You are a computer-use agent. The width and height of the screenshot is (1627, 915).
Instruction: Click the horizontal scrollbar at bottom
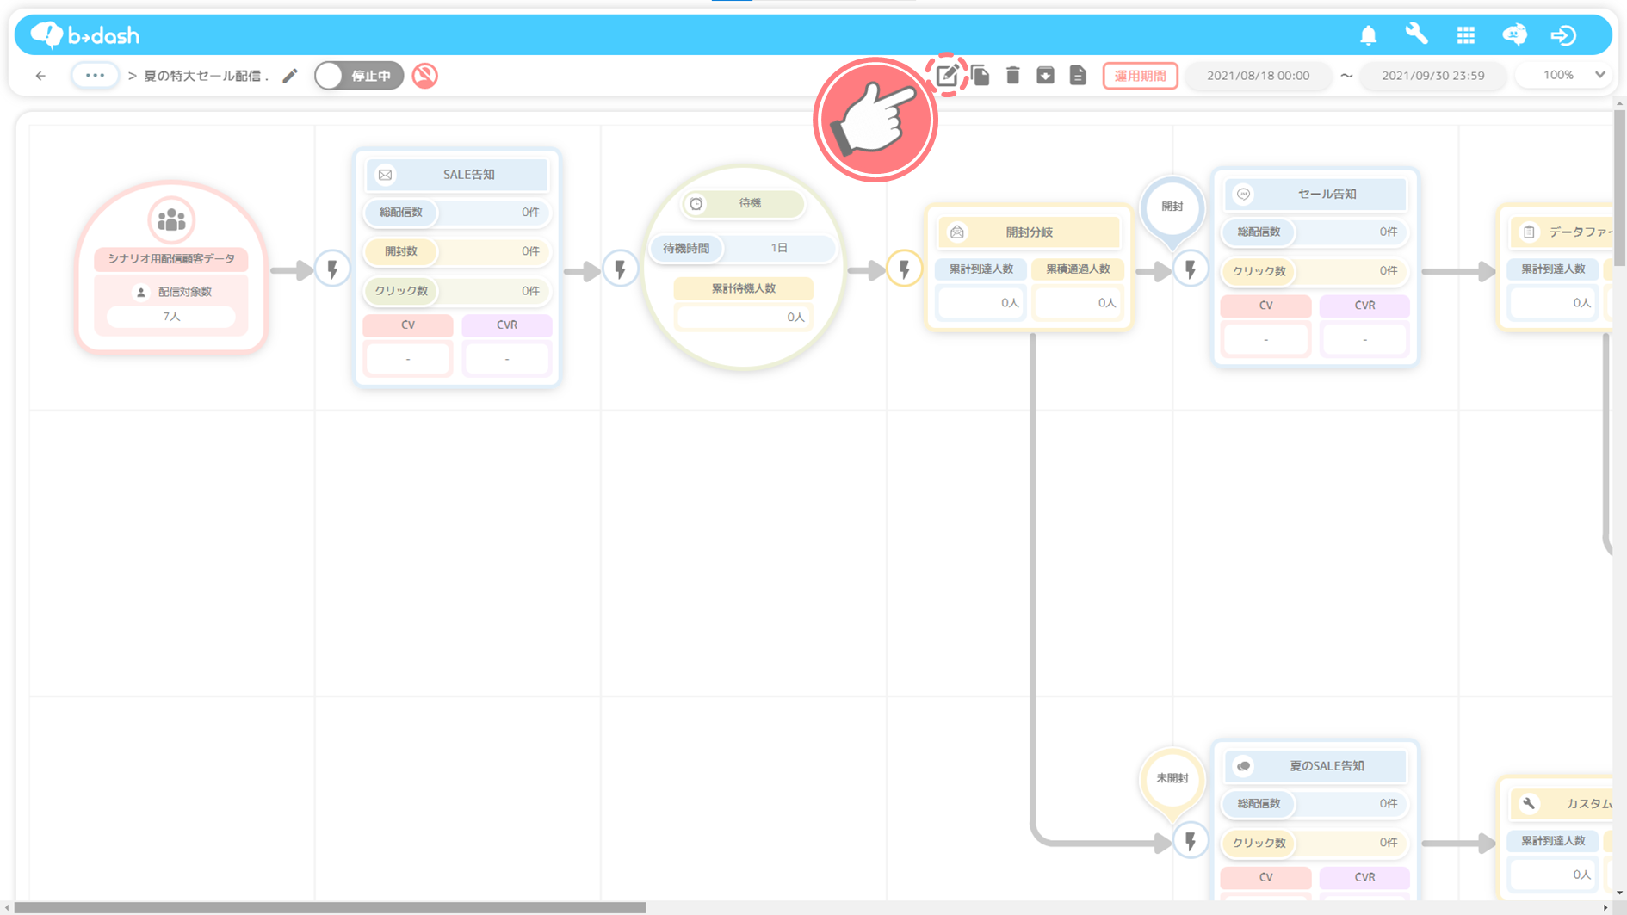point(330,907)
